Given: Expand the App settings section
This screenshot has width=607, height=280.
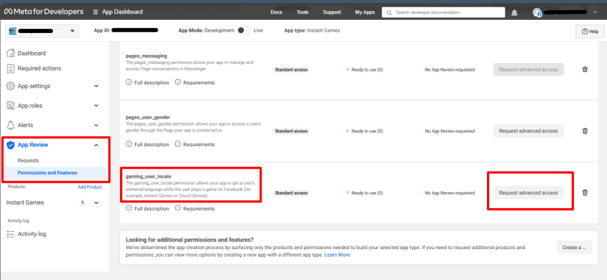Looking at the screenshot, I should (x=97, y=86).
